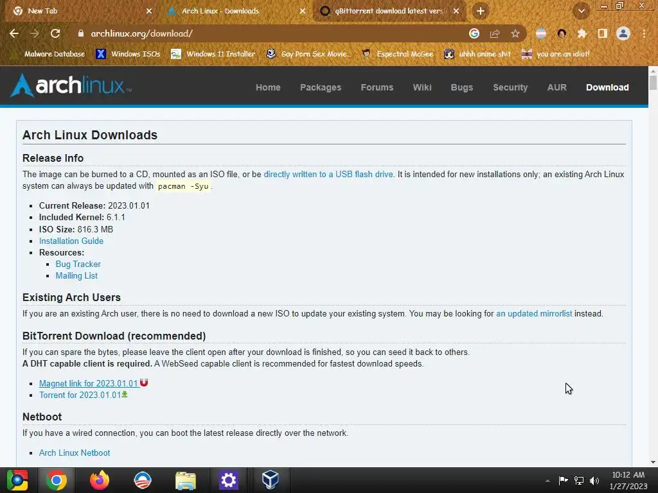Open the purple gear settings app

228,480
